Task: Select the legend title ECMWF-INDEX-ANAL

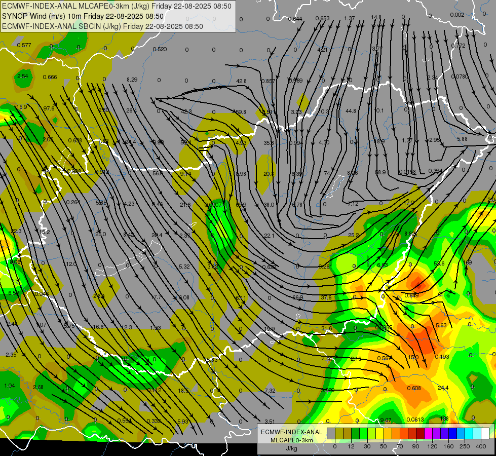Action: pyautogui.click(x=291, y=432)
